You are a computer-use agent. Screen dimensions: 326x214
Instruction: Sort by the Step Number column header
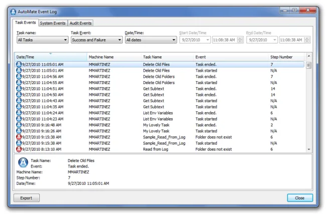tap(286, 57)
